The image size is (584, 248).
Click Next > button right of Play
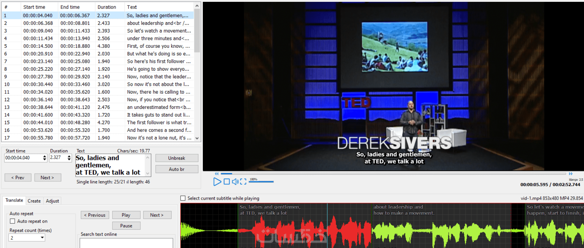click(x=157, y=215)
